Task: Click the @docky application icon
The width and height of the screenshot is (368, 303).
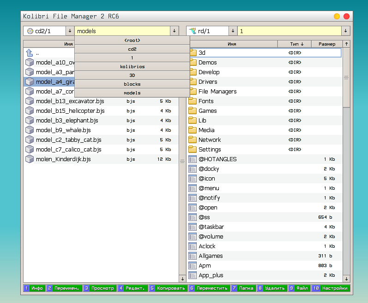Action: (x=193, y=169)
